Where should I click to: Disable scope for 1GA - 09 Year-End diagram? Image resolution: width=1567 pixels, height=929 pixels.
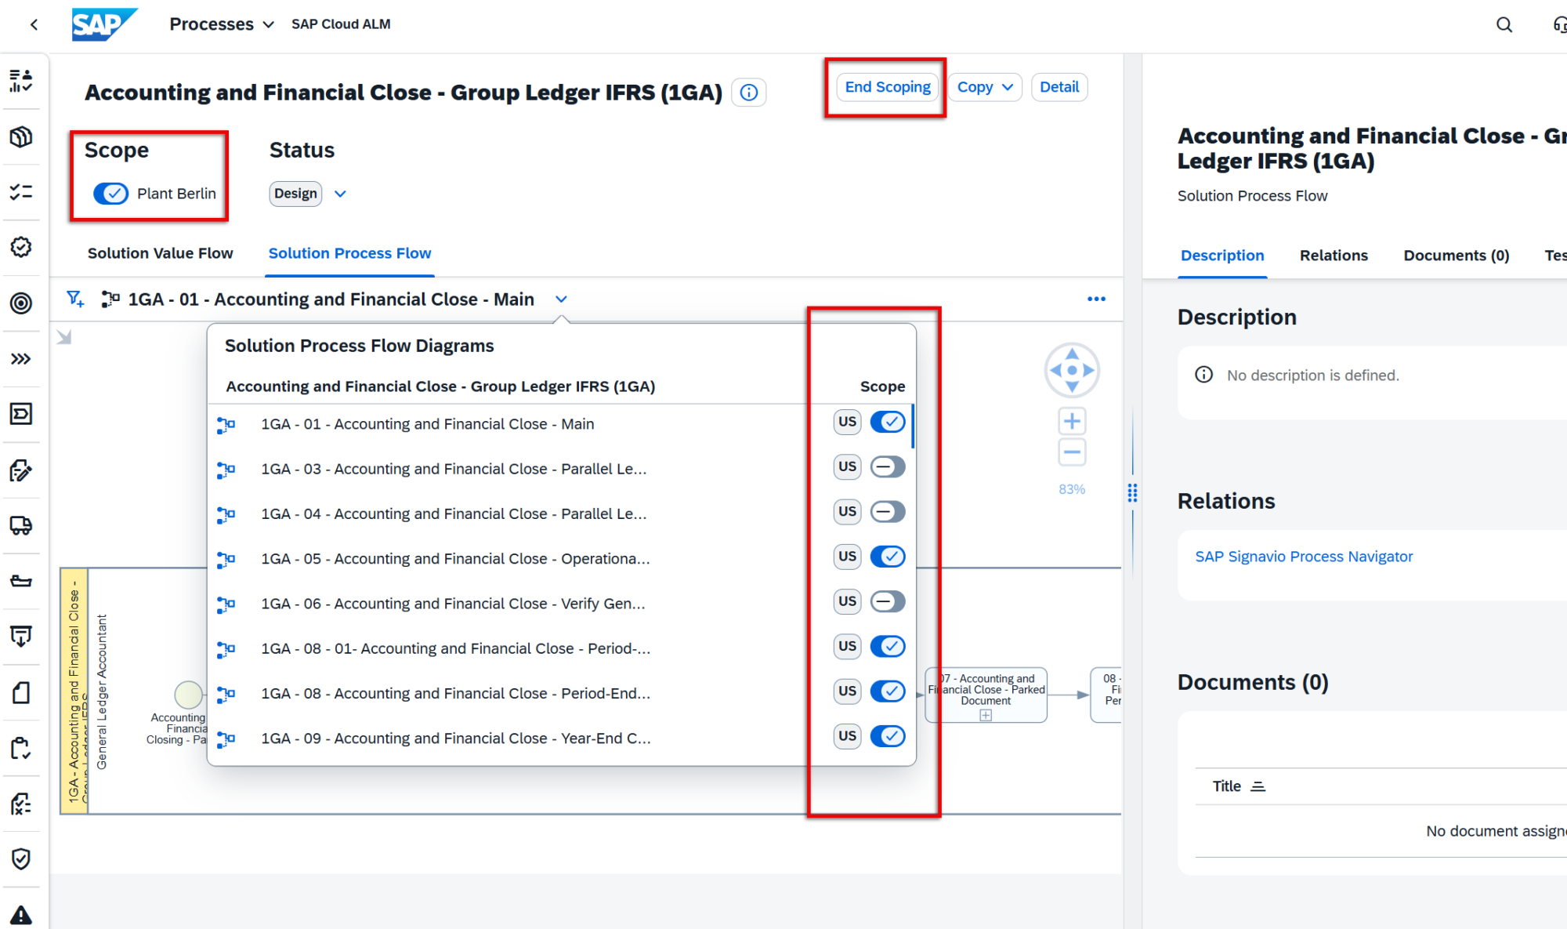(888, 736)
